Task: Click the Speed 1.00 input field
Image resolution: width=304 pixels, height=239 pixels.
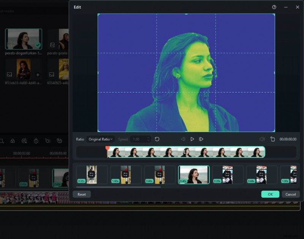Action: pos(137,139)
